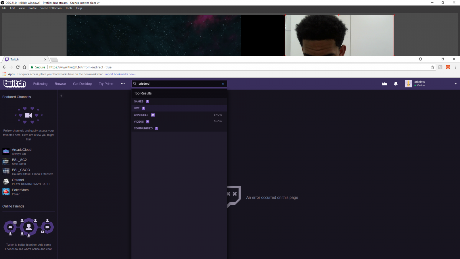
Task: Select the Communities search category
Action: (x=179, y=128)
